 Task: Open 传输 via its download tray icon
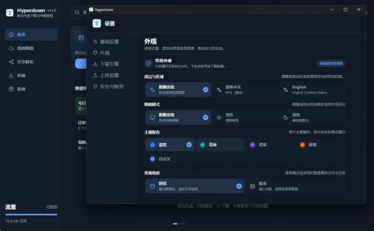(11, 76)
